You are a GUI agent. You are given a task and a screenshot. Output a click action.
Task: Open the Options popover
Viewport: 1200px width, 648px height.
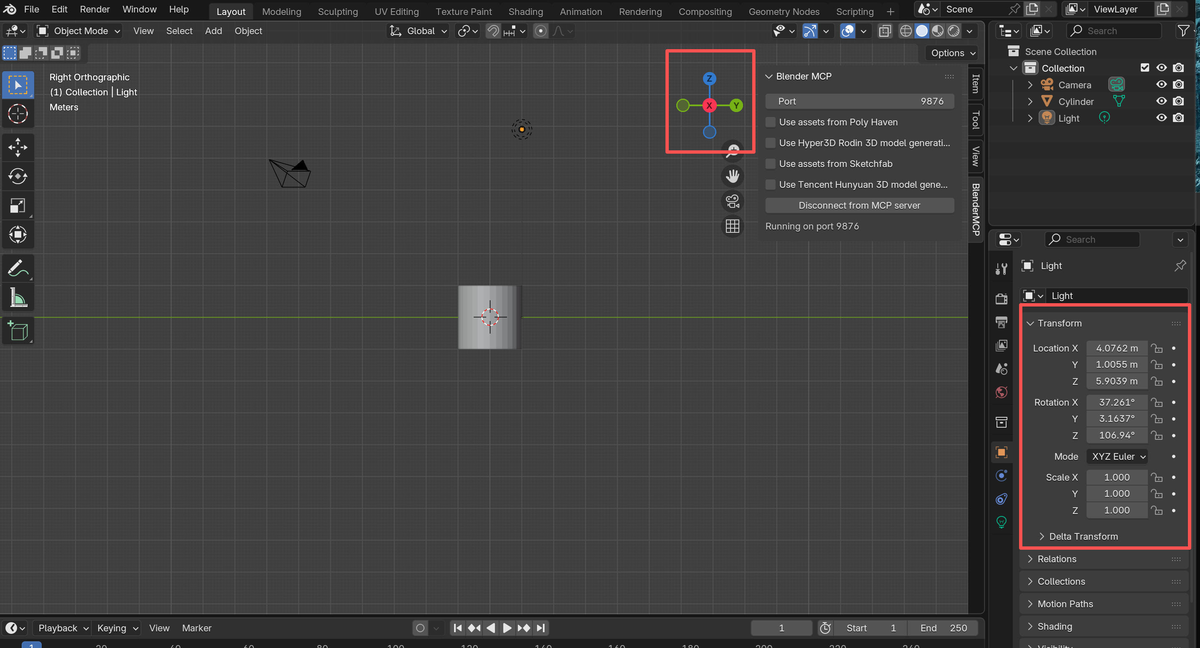coord(951,52)
